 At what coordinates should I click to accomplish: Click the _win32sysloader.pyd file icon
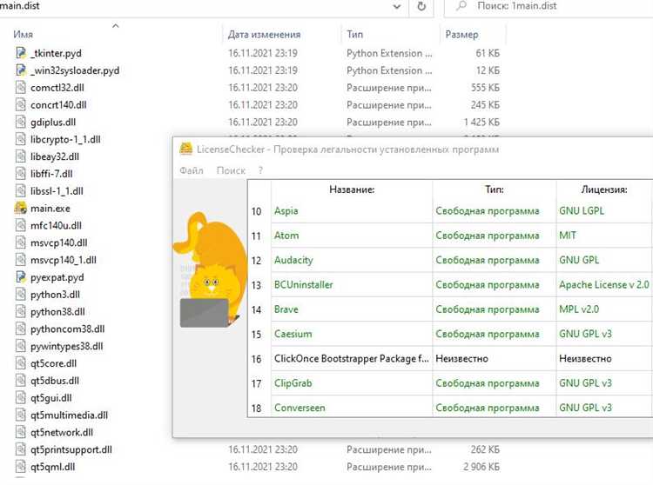(21, 70)
